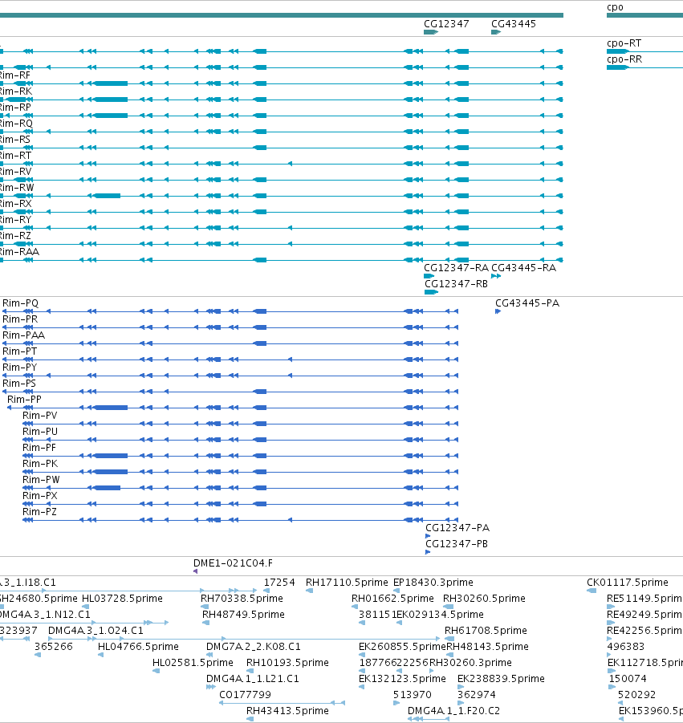
Task: Click the RH30260.5prime EST label
Action: point(484,599)
